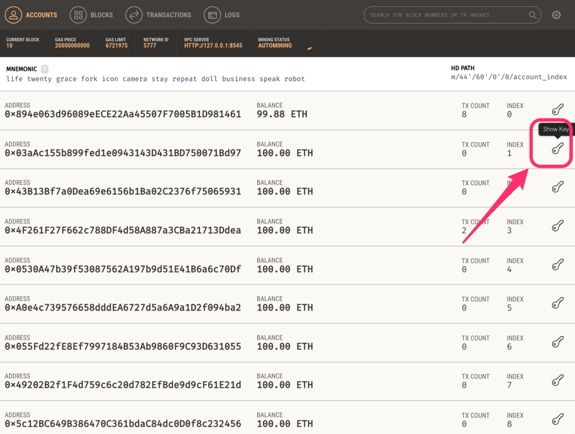Reveal key for account index 3
The image size is (575, 434).
click(558, 226)
